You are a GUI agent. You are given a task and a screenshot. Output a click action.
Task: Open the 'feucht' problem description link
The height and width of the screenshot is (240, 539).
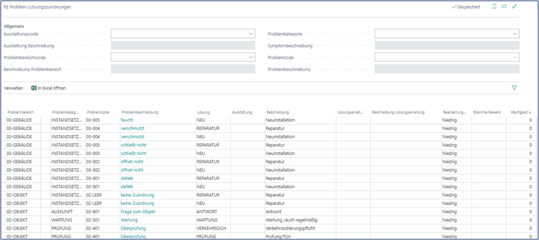click(x=127, y=119)
